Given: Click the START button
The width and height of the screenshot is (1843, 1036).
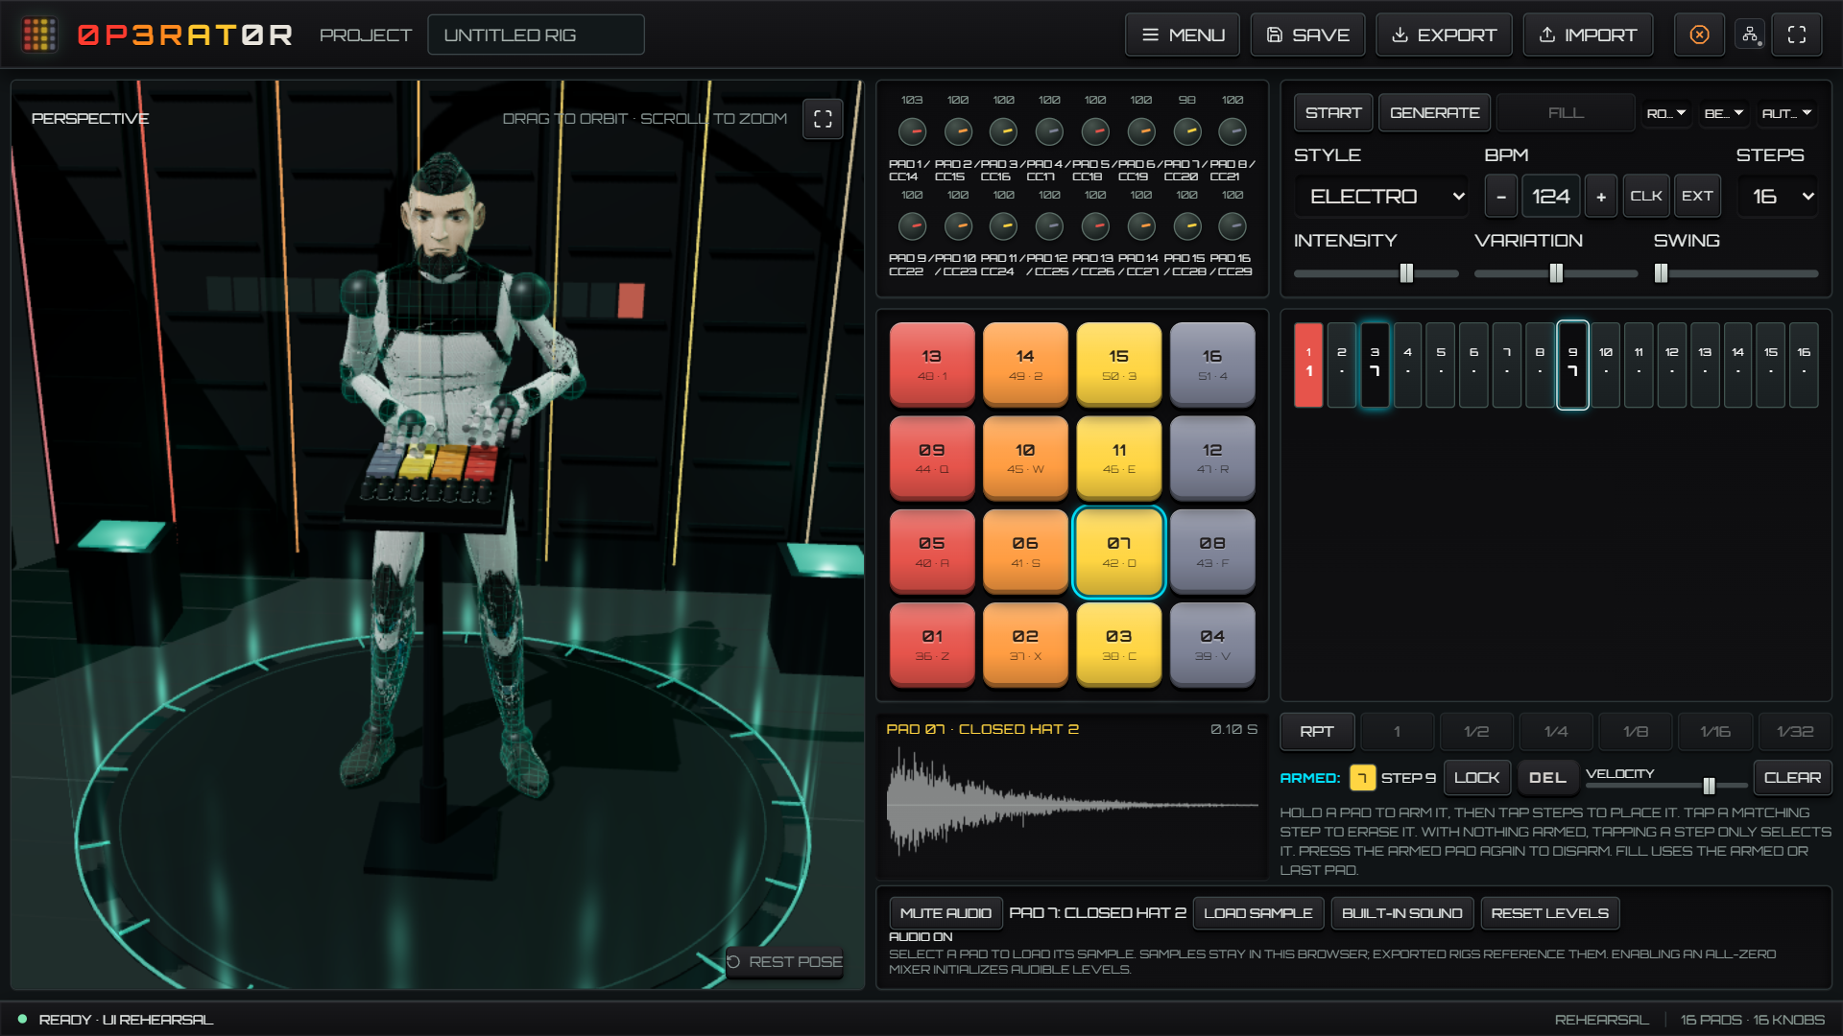Looking at the screenshot, I should coord(1333,113).
